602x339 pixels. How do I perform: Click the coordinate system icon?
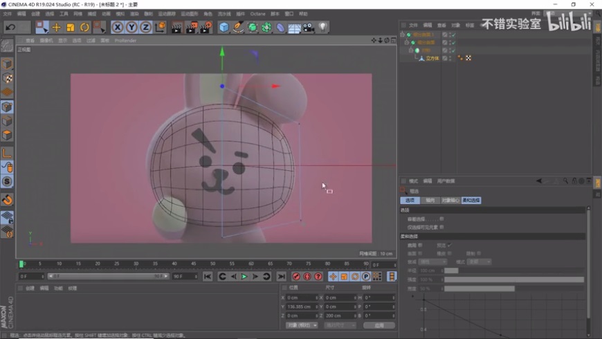pyautogui.click(x=160, y=27)
